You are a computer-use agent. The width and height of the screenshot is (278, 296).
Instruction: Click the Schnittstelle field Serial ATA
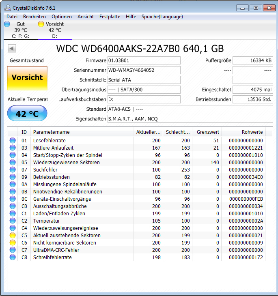144,80
